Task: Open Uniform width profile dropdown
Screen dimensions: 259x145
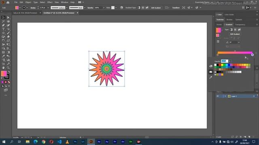Action: pos(67,8)
